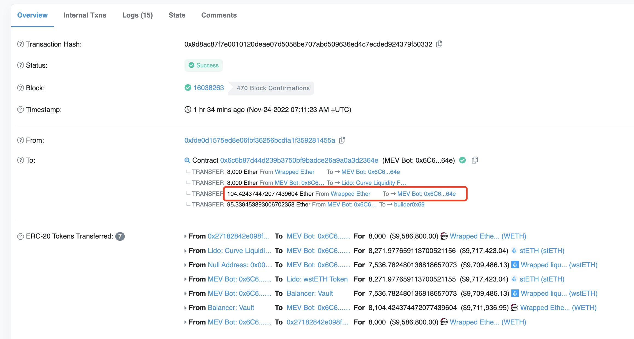Screen dimensions: 634x339
Task: Click the wstETH token icon
Action: point(515,265)
